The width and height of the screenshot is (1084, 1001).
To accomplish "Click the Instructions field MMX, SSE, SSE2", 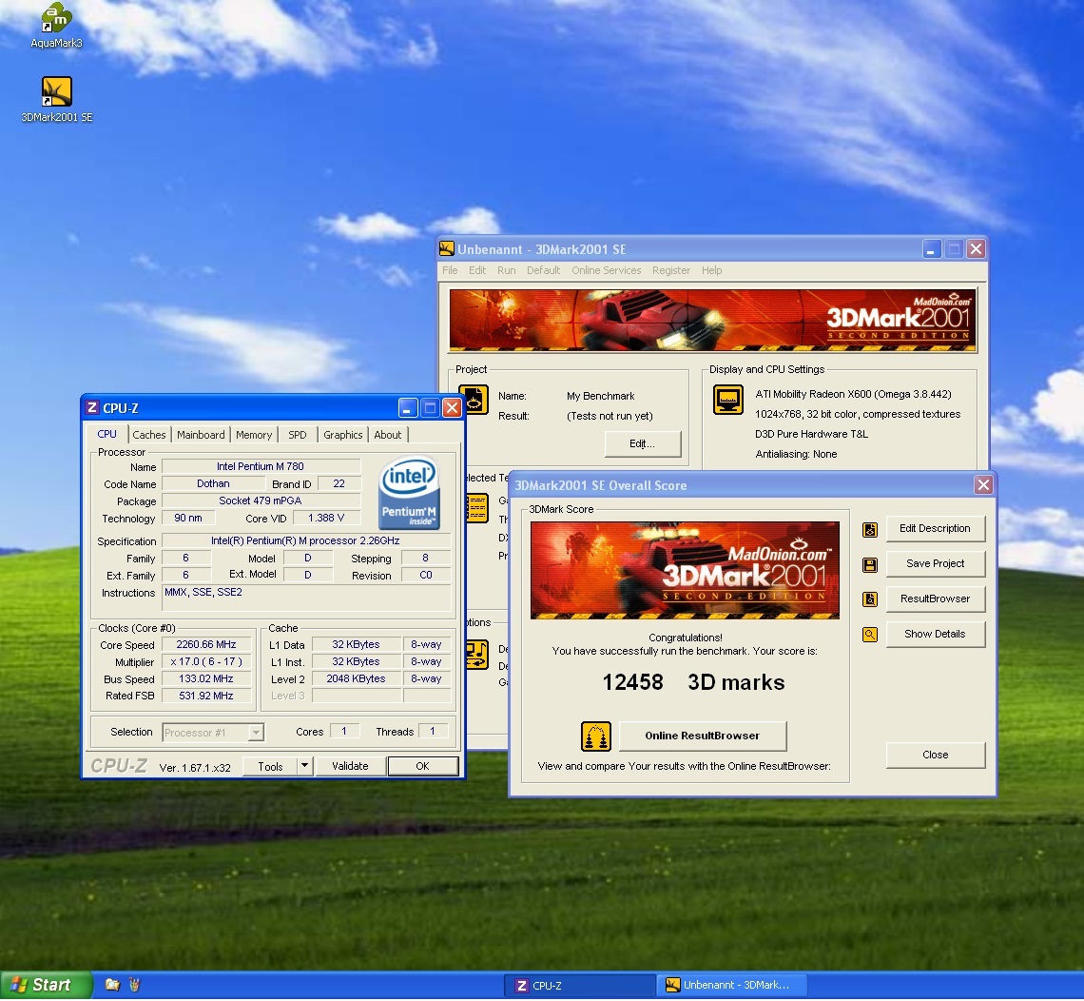I will tap(305, 598).
